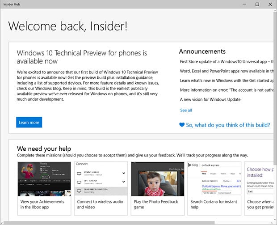Screen dimensions: 277x225
Task: Open the See all announcements link
Action: pos(186,110)
